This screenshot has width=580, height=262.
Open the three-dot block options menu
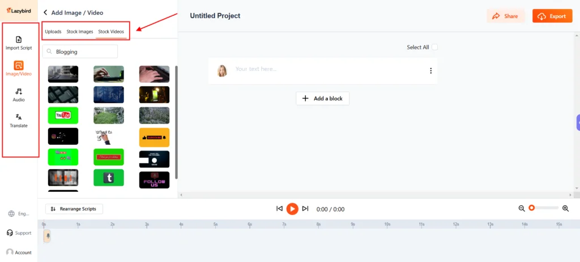430,71
